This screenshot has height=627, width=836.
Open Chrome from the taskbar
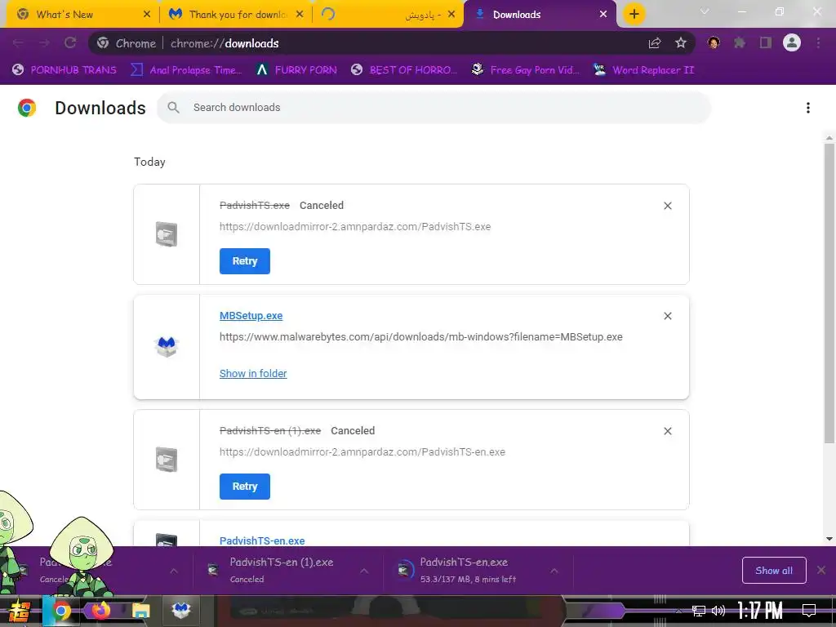(61, 611)
